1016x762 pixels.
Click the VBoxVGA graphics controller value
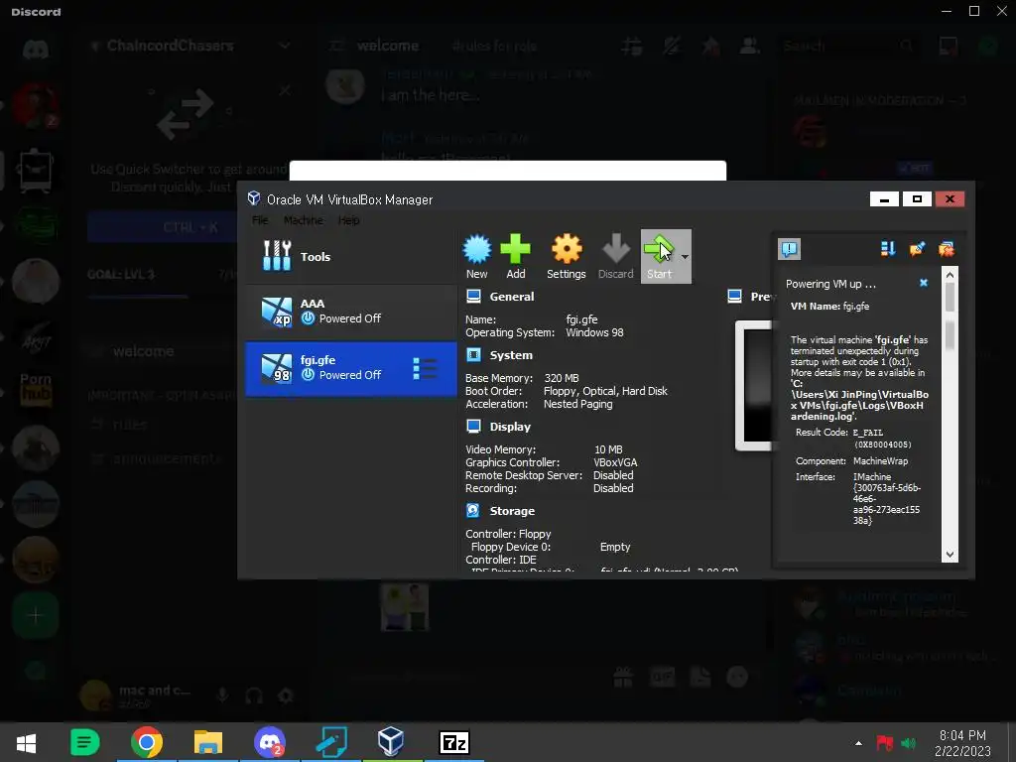click(x=615, y=462)
